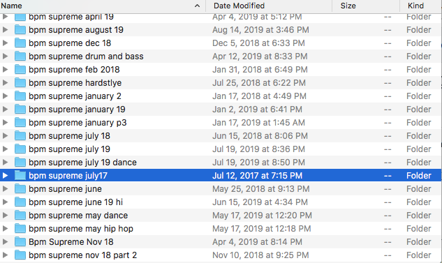
Task: Expand the bpm supreme july 19 folder
Action: 5,149
